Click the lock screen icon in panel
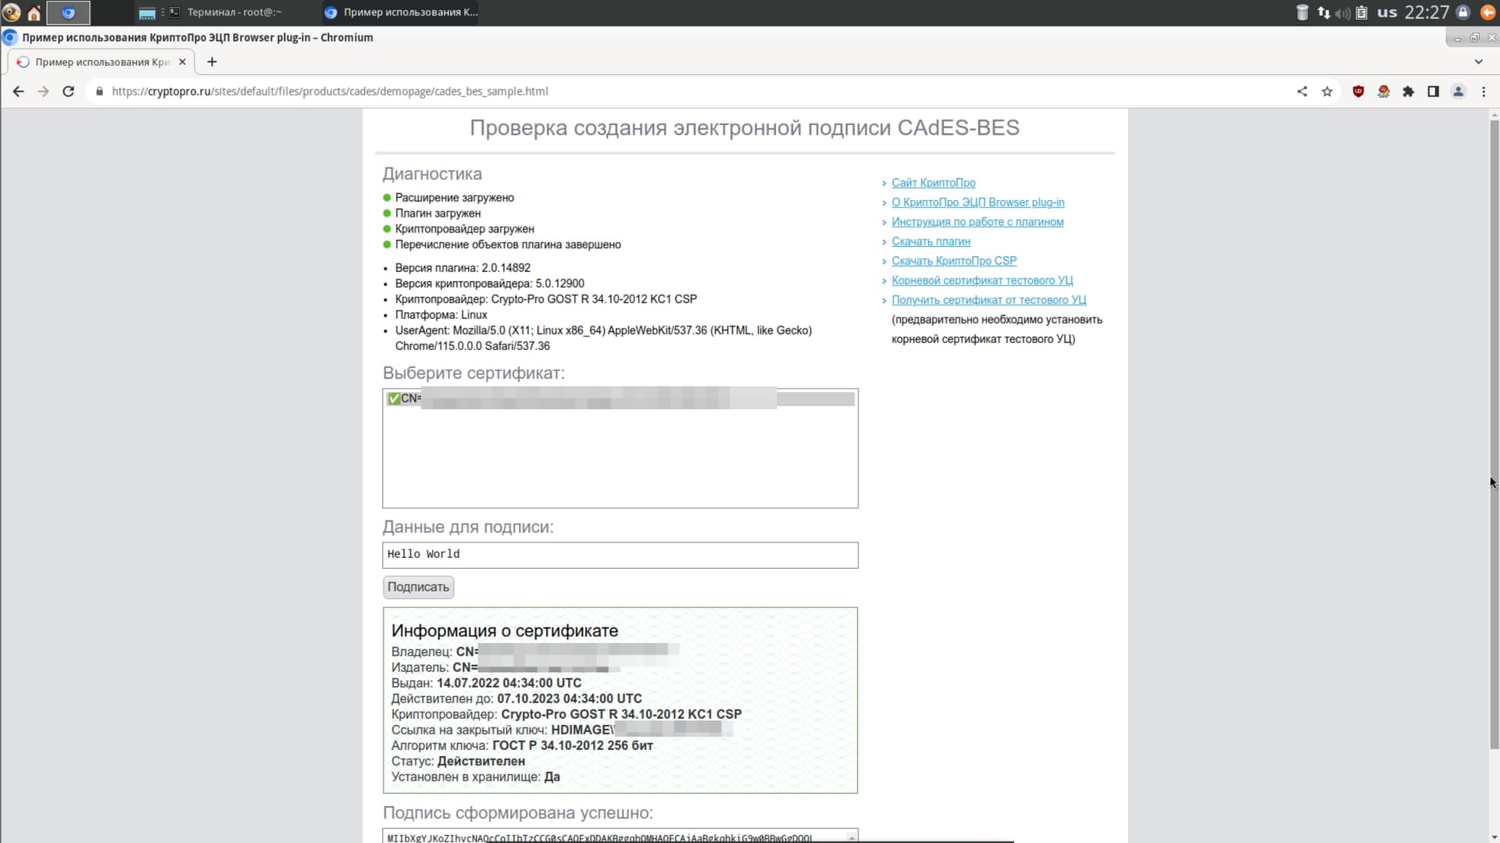 click(x=1463, y=13)
